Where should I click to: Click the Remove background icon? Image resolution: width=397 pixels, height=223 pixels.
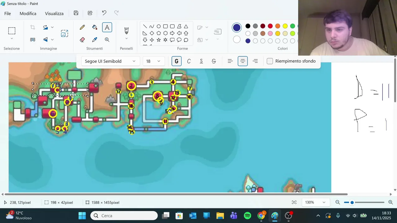33,40
